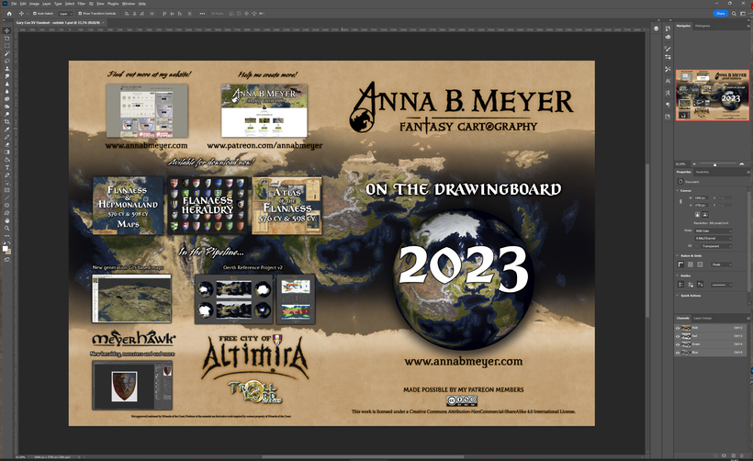Viewport: 753px width, 461px height.
Task: Open the Character panel icon in dock
Action: pos(668,81)
